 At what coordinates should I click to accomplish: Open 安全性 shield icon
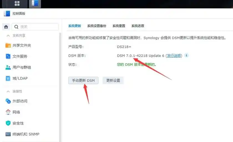pos(8,123)
